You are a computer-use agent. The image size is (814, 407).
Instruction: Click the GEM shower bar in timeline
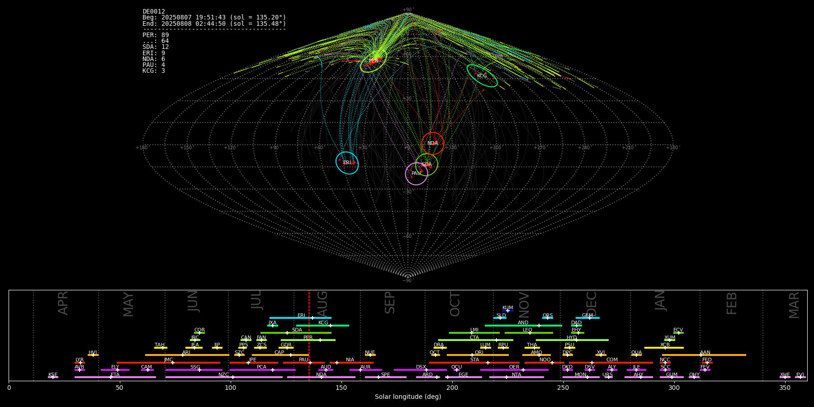(x=587, y=318)
